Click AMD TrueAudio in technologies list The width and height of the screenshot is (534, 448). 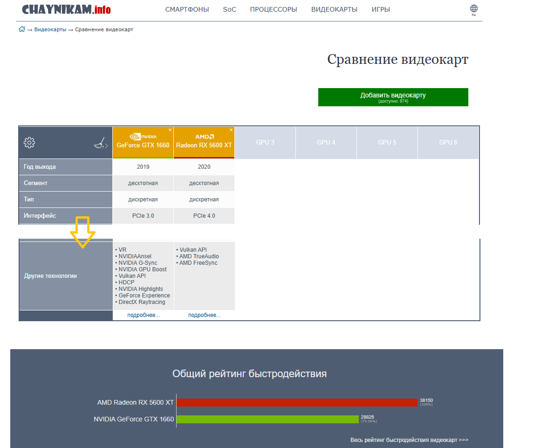click(x=199, y=256)
